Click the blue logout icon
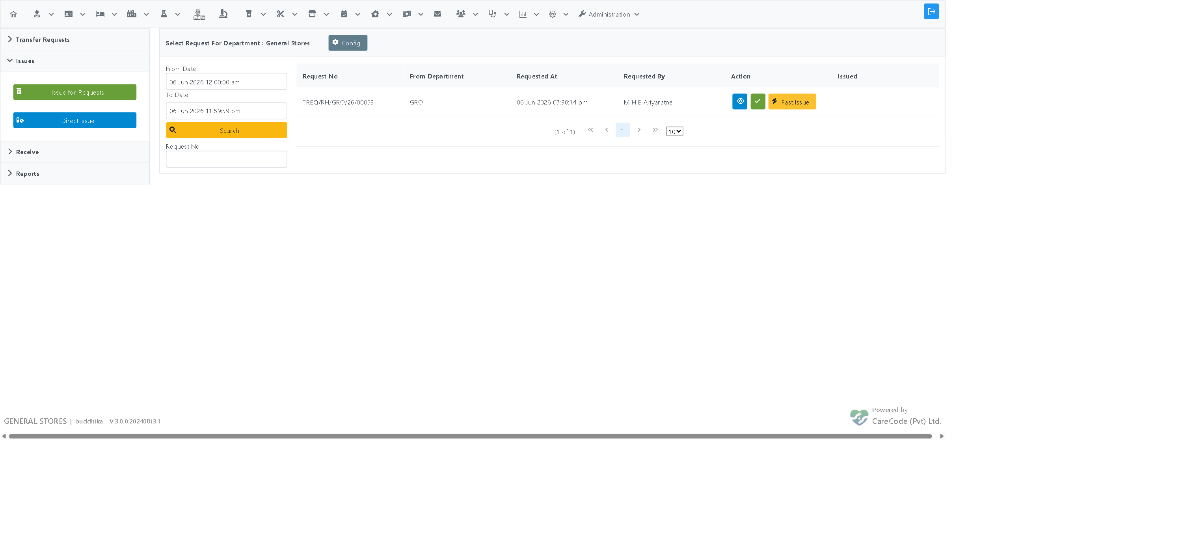1182x550 pixels. pyautogui.click(x=931, y=11)
